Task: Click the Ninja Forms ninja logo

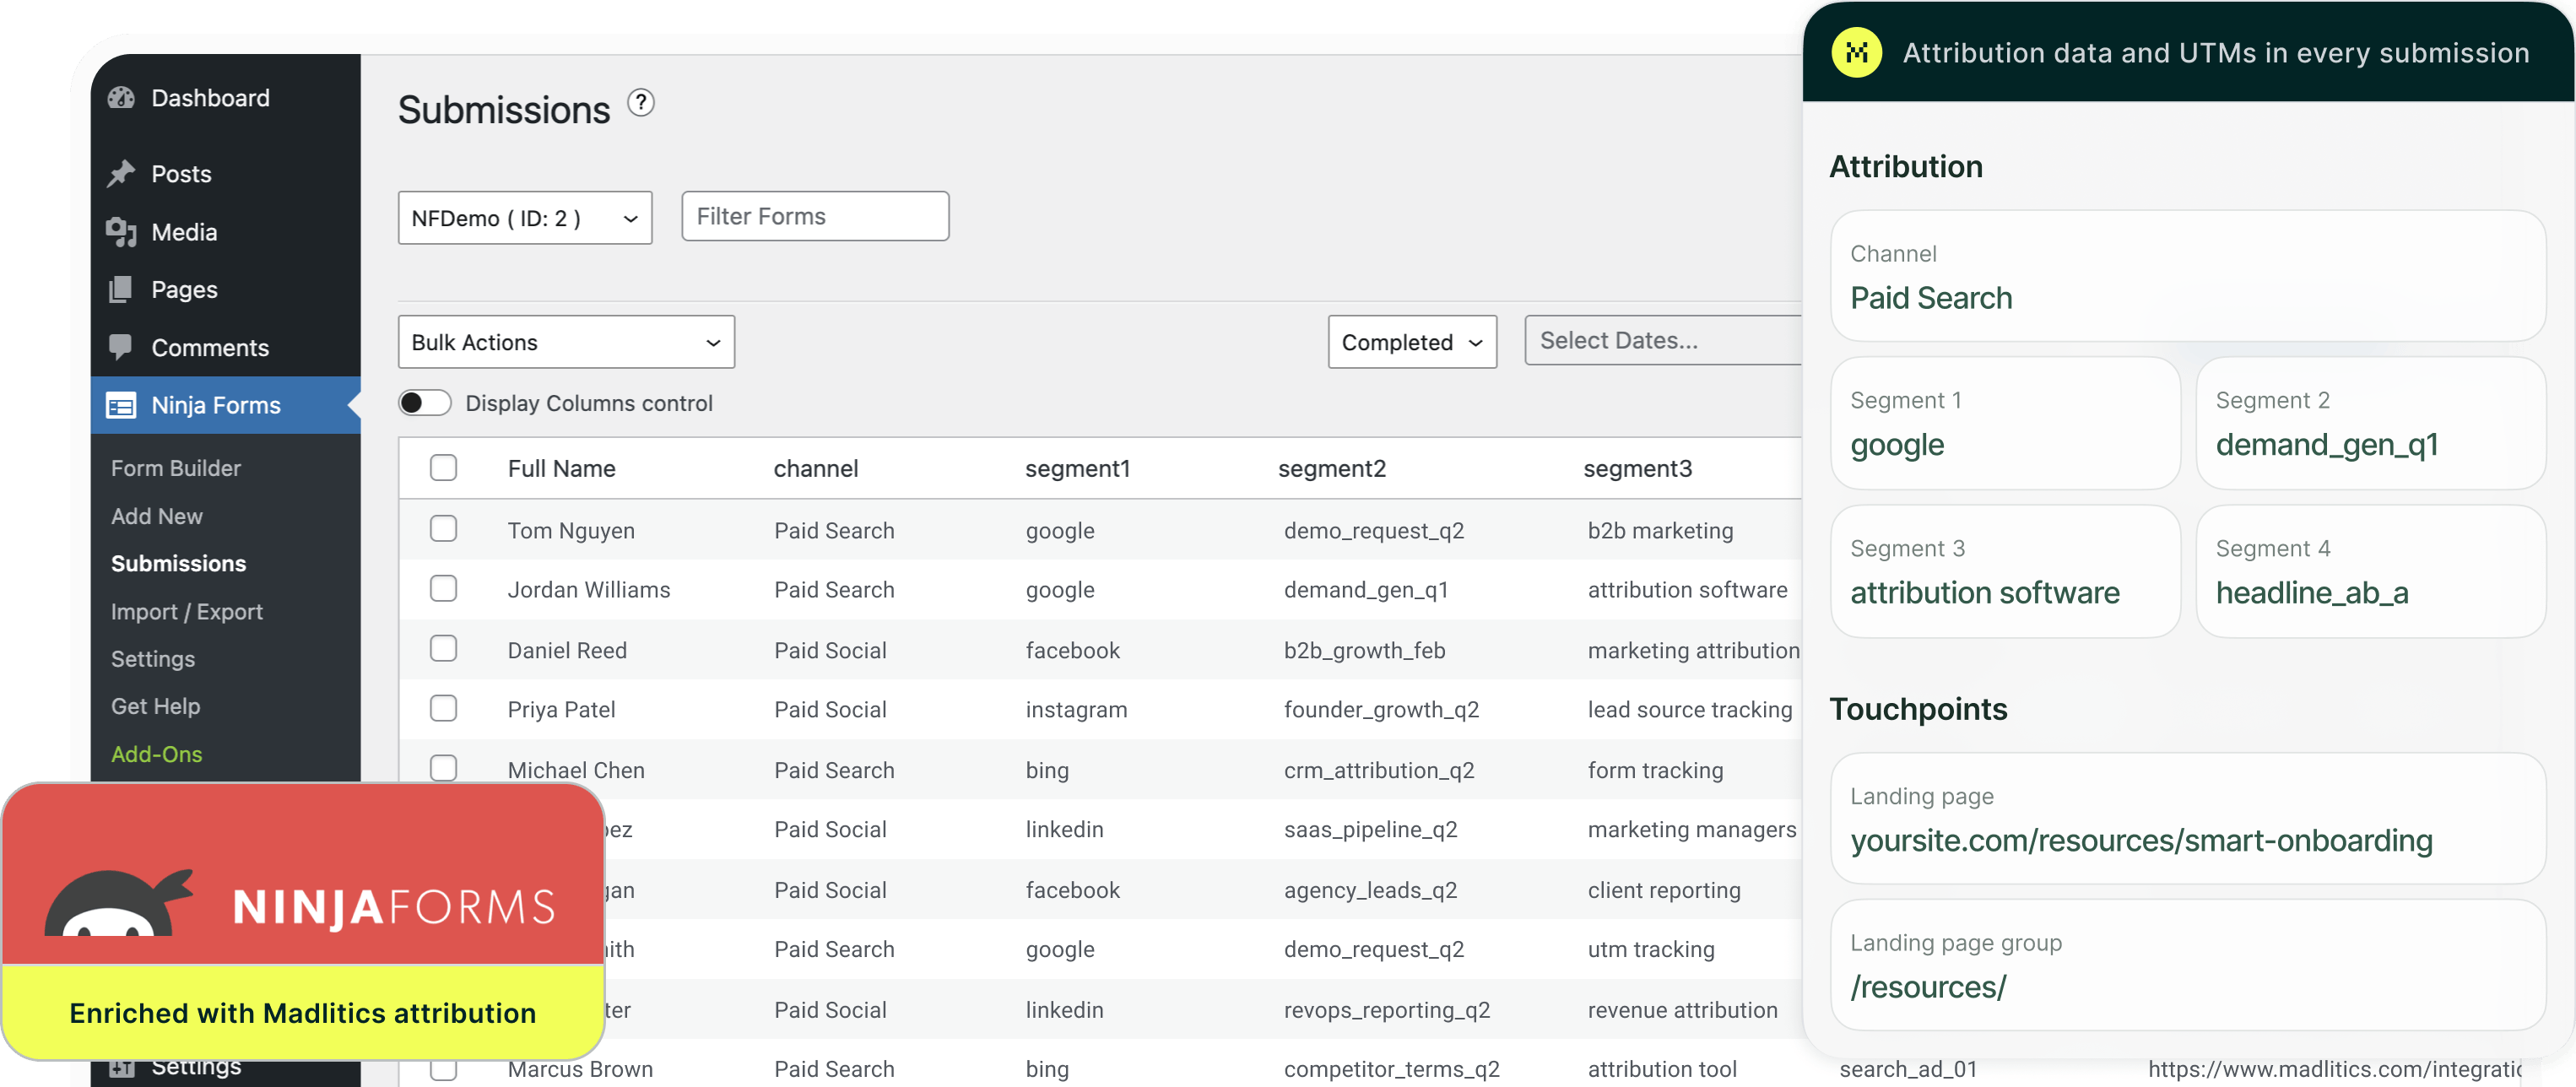Action: pos(119,903)
